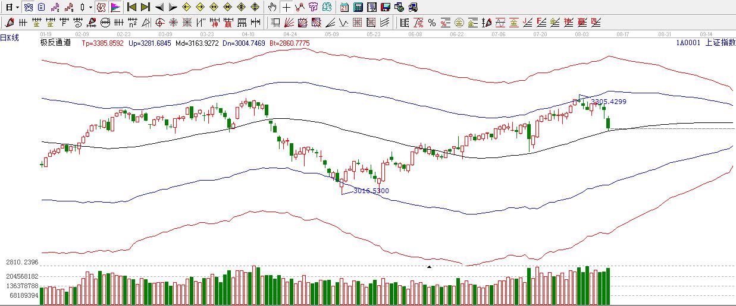
Task: Activate the crosshair cursor tool
Action: click(x=287, y=7)
